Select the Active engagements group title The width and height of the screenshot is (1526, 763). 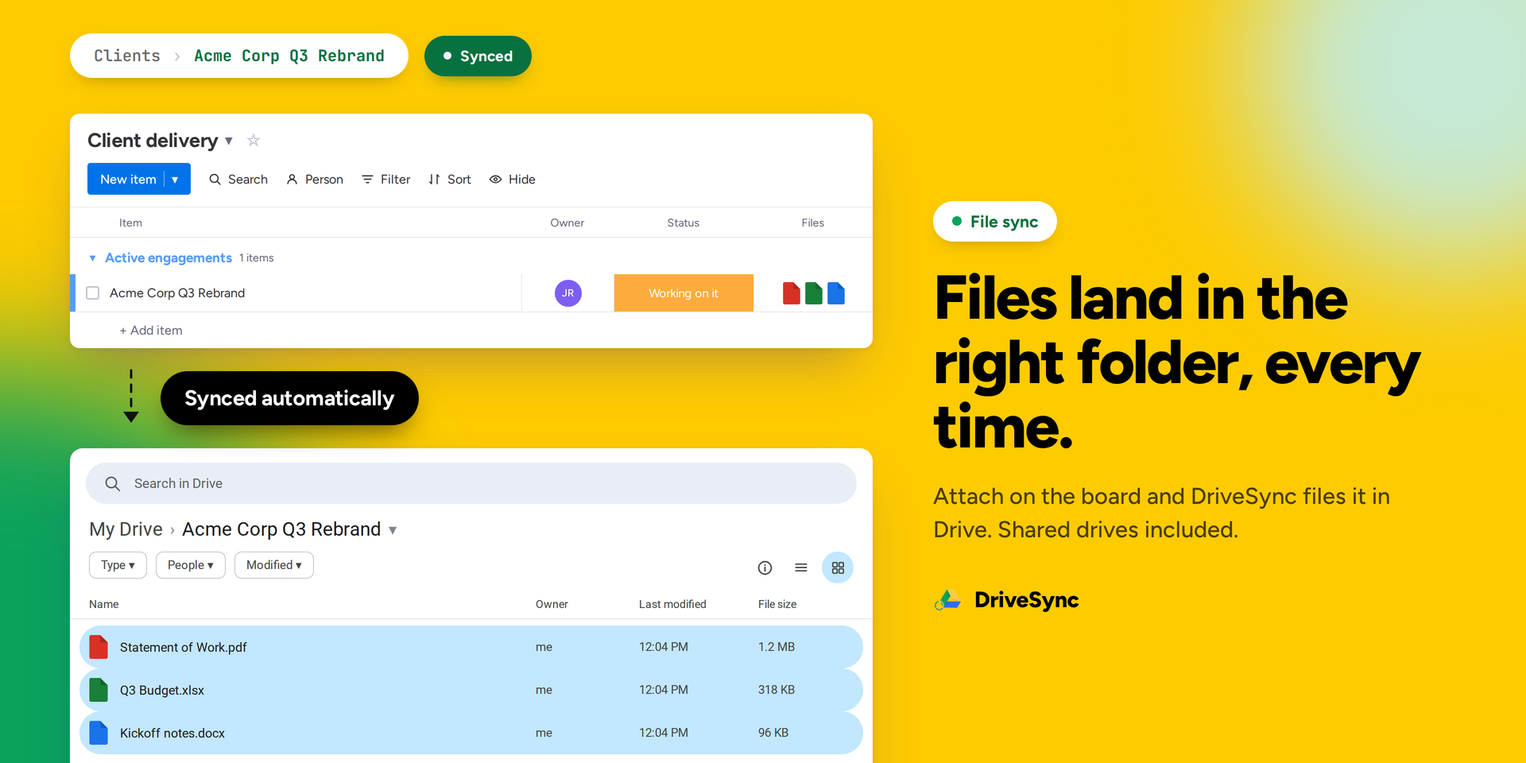pos(168,258)
